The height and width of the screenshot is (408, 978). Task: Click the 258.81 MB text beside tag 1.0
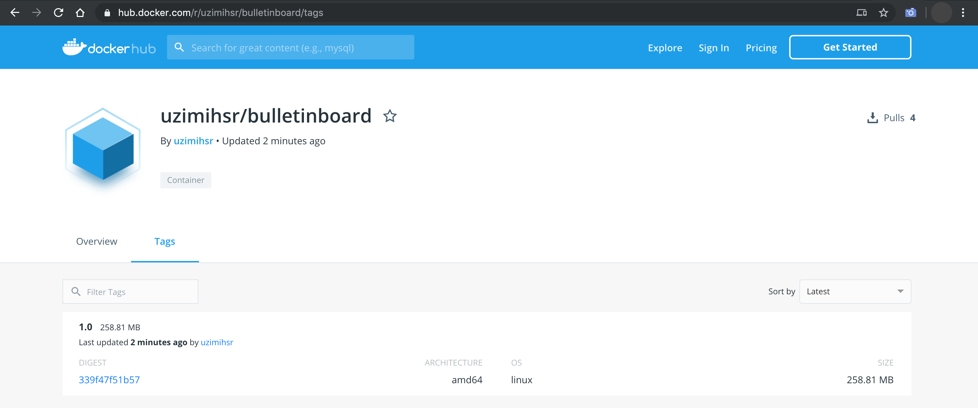[x=120, y=327]
